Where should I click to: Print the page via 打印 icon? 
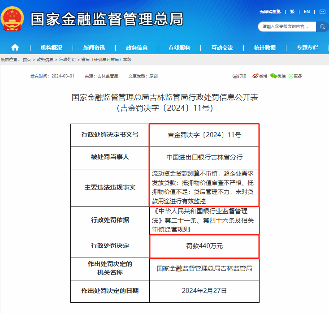coord(239,76)
